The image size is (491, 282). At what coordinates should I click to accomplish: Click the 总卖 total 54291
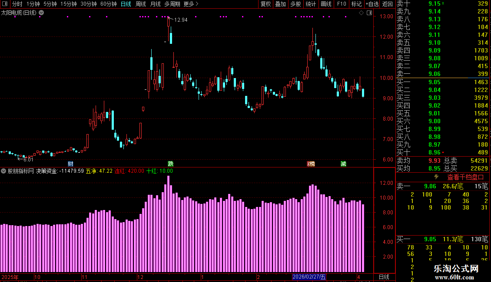coord(479,161)
